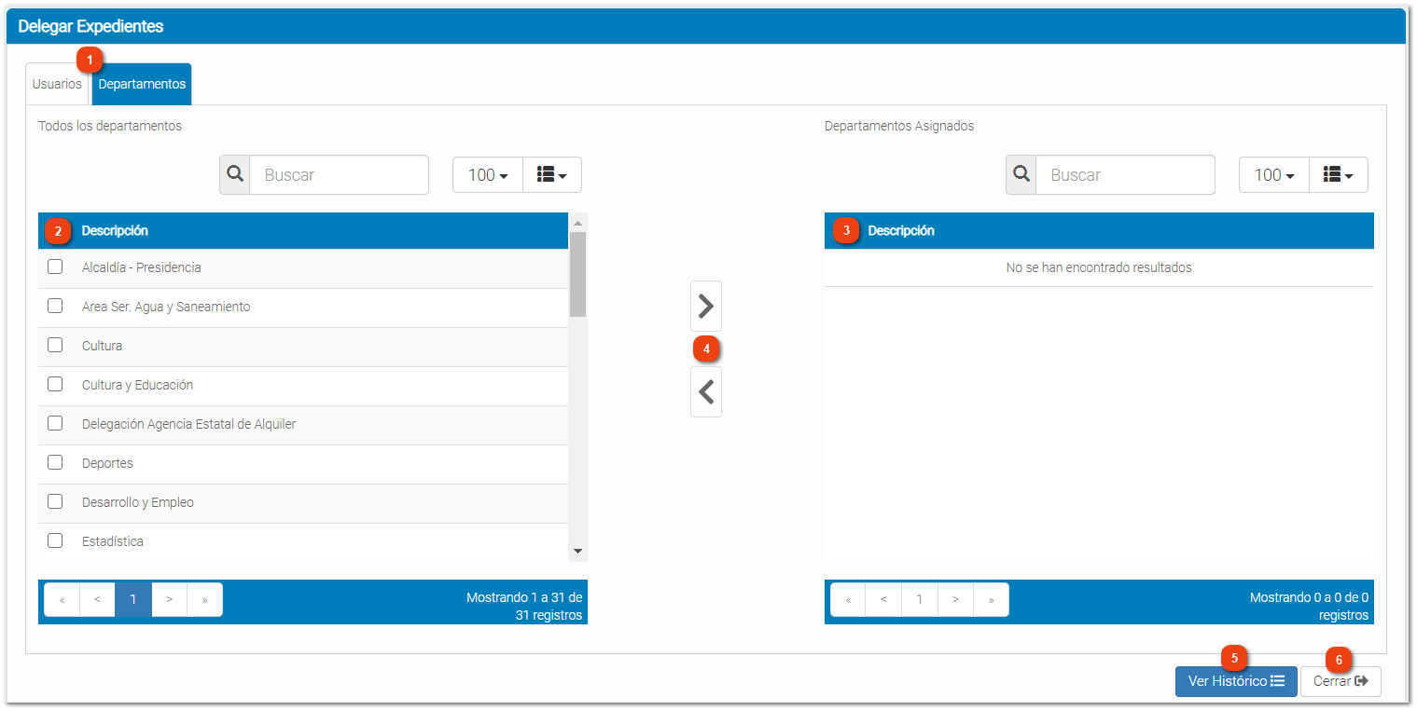Click the scrollbar down arrow in department list
Screen dimensions: 1417x711
pos(577,552)
